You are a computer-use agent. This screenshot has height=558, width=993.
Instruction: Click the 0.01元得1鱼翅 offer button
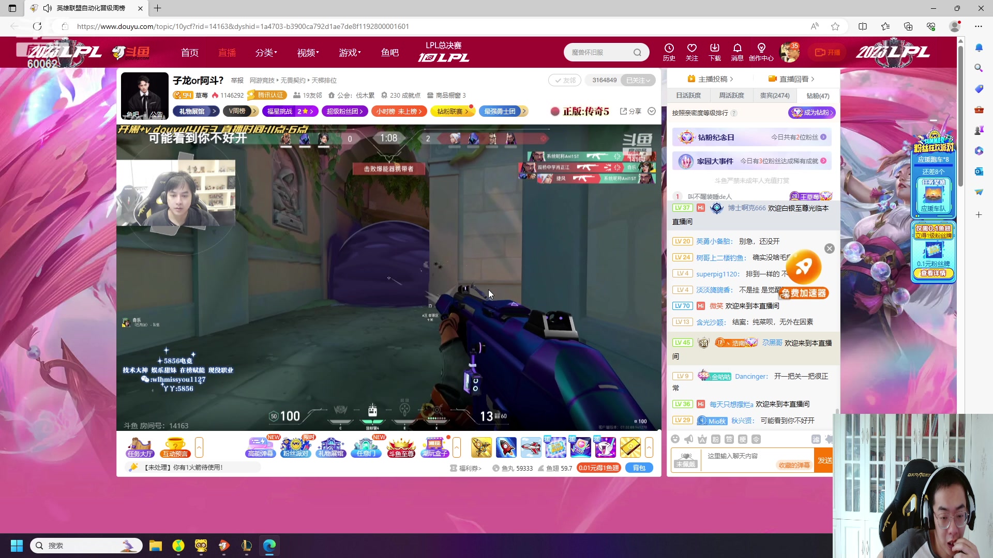pyautogui.click(x=598, y=468)
